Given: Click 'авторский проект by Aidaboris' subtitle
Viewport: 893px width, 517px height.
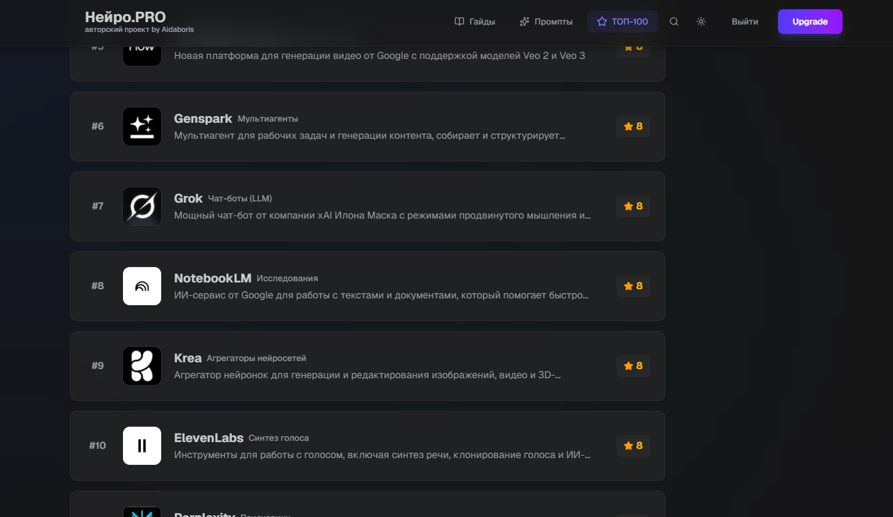Looking at the screenshot, I should [x=140, y=30].
